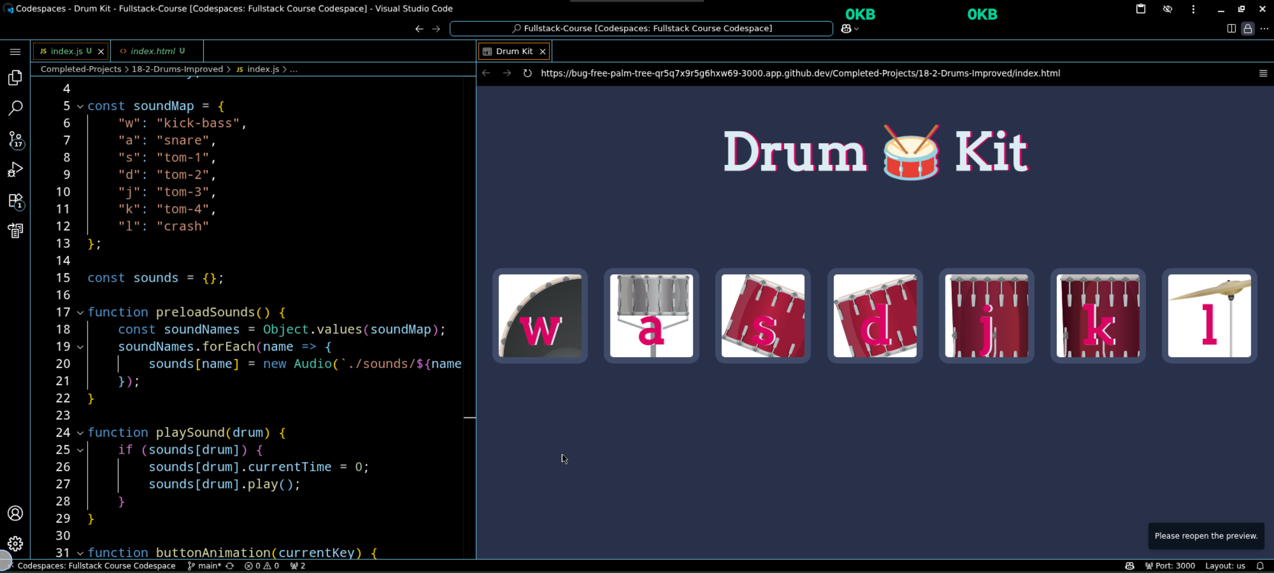1274x573 pixels.
Task: Collapse the soundMap code block on line 5
Action: pos(80,106)
